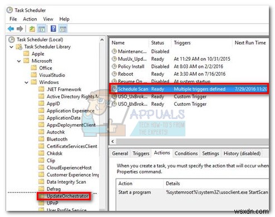This screenshot has width=275, height=217.
Task: Click the Up one level folder icon
Action: [32, 29]
